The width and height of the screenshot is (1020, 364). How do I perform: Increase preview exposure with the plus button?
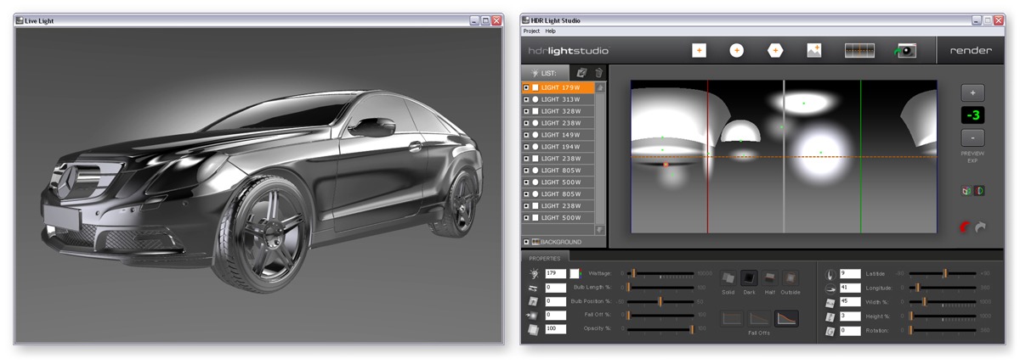pos(972,92)
